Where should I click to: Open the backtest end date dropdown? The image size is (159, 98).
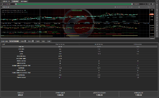point(139,4)
